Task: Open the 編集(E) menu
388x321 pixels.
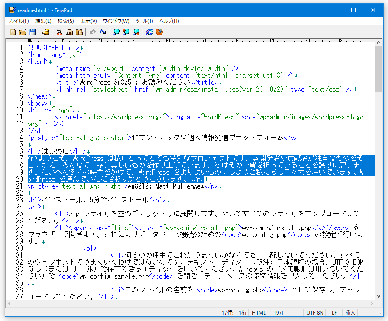Action: [43, 21]
